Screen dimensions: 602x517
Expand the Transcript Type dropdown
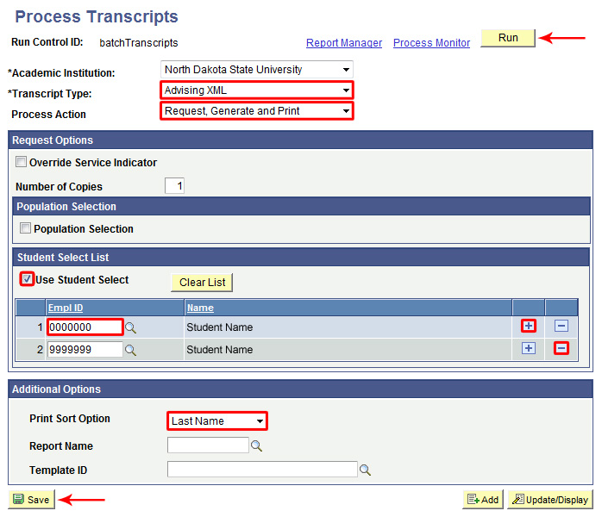(256, 90)
